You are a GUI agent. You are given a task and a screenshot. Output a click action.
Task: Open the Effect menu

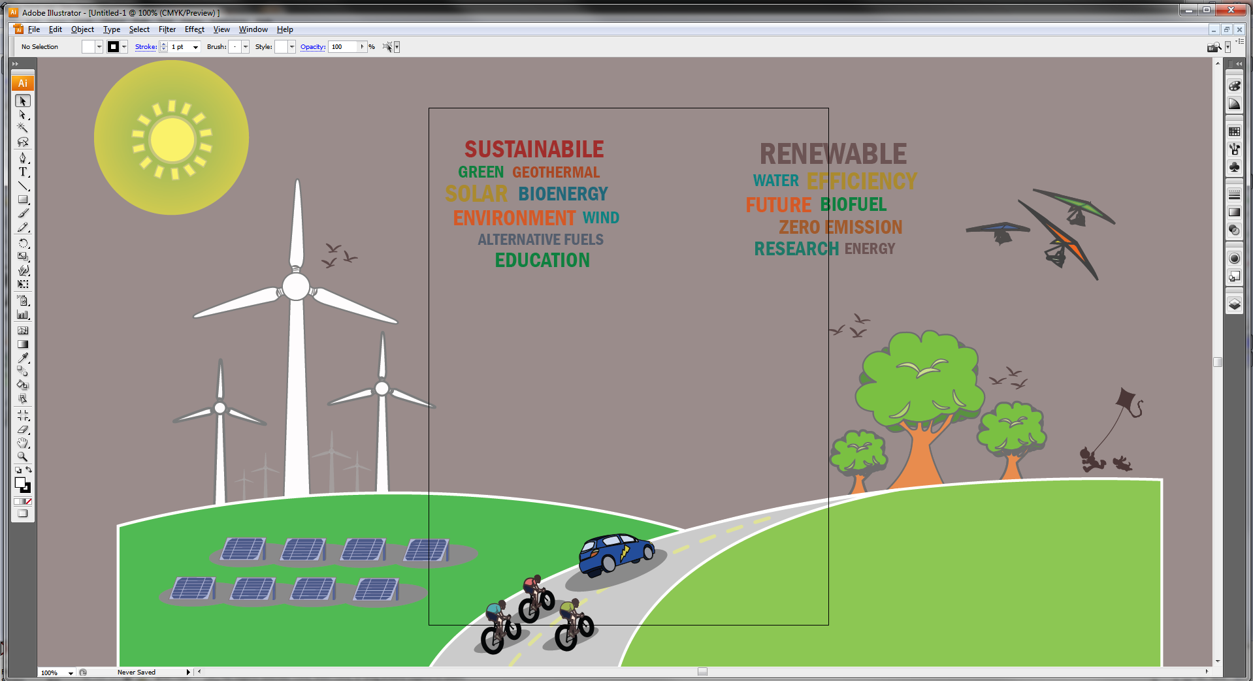[x=194, y=29]
